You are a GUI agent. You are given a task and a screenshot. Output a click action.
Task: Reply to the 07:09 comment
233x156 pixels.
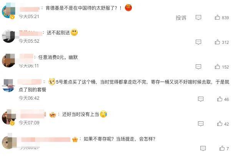pos(201,124)
